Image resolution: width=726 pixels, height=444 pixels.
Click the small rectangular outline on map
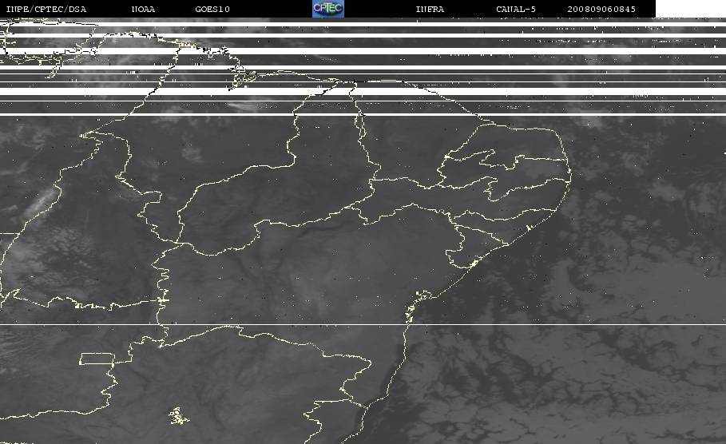[97, 359]
